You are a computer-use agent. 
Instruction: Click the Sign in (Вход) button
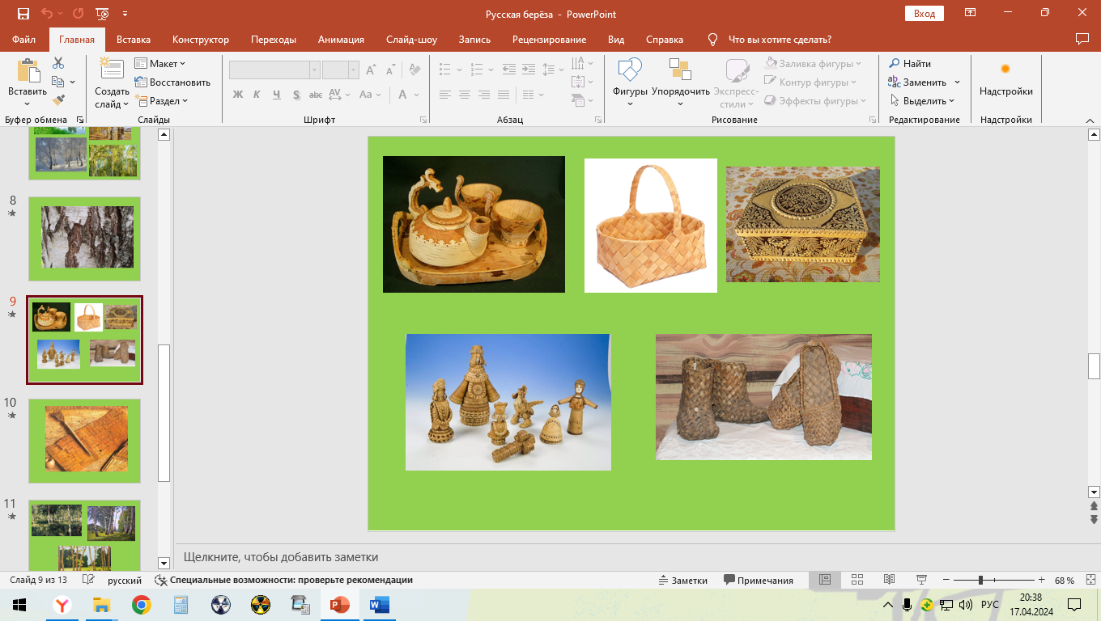point(924,13)
